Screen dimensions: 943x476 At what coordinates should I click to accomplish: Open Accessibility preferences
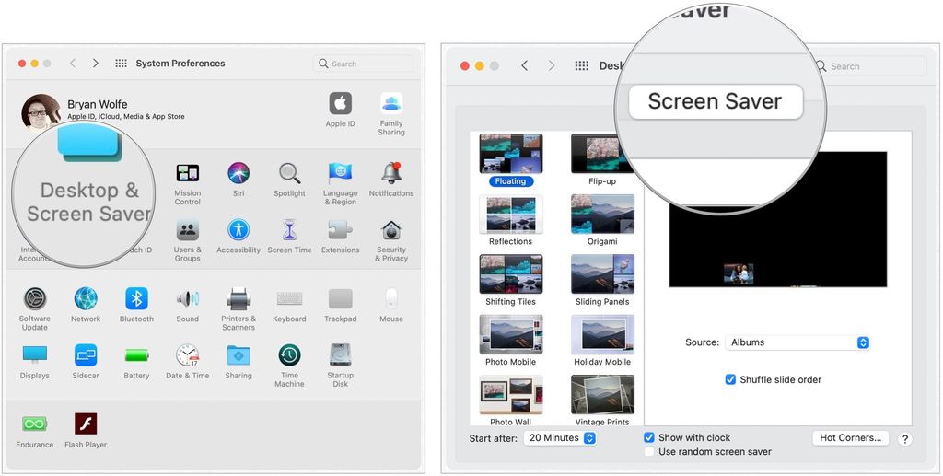click(239, 229)
